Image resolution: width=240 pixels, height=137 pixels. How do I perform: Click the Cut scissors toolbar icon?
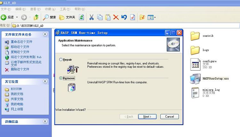(x=92, y=17)
